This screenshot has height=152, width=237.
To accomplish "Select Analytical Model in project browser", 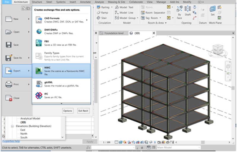I will pos(30,118).
